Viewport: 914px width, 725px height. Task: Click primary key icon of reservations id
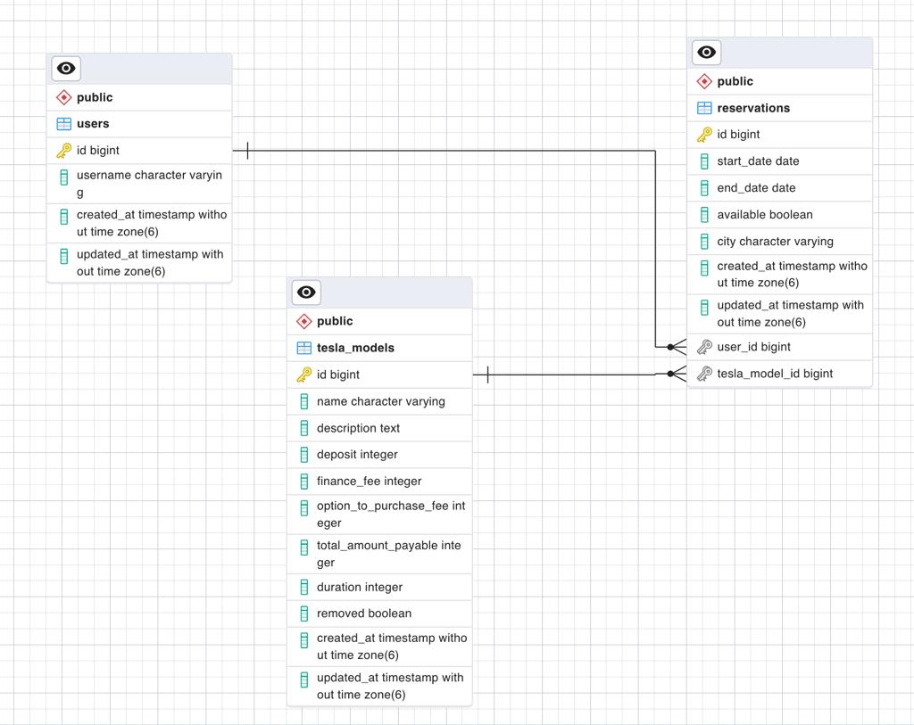click(704, 135)
